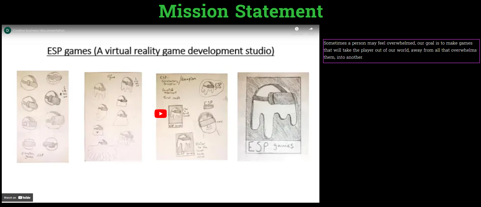Click the second sketch page of ghost headset drawings

coord(113,117)
